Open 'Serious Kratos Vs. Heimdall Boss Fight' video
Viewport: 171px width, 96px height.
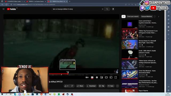click(147, 42)
